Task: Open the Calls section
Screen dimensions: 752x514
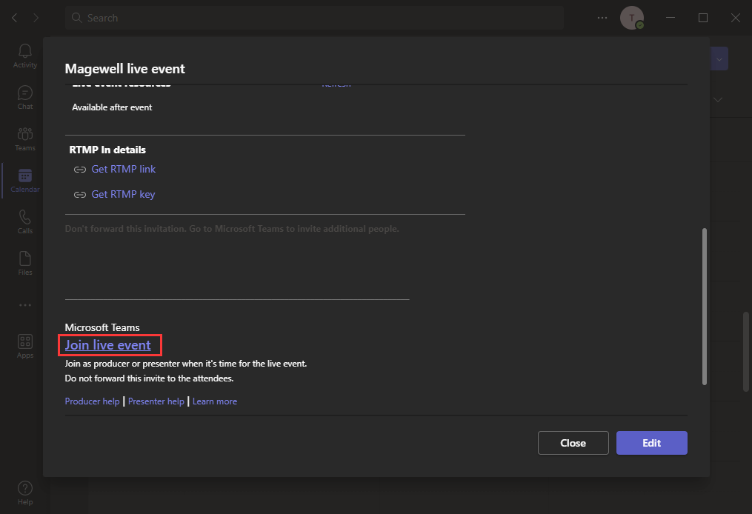Action: 25,222
